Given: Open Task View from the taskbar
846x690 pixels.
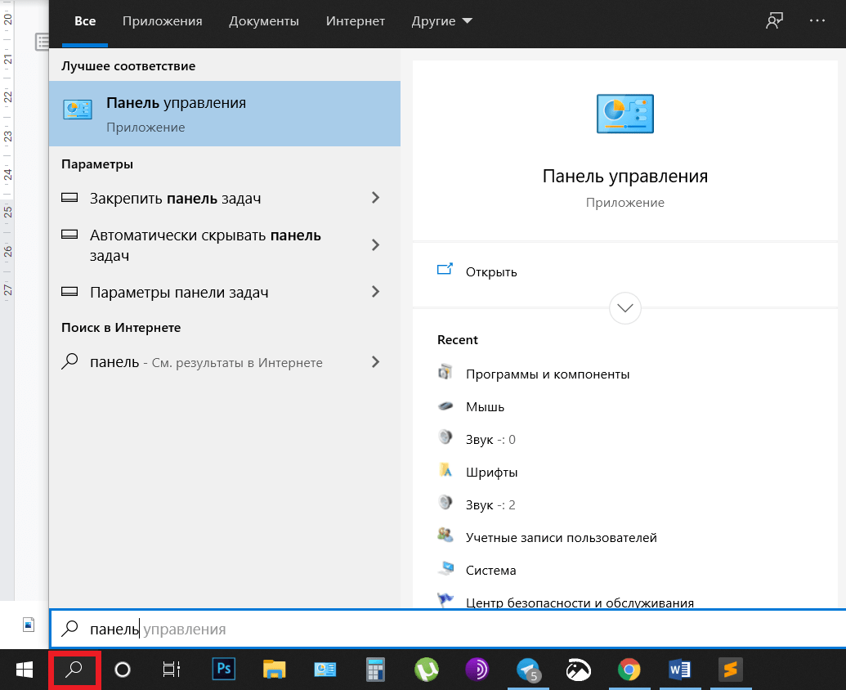Looking at the screenshot, I should tap(171, 670).
